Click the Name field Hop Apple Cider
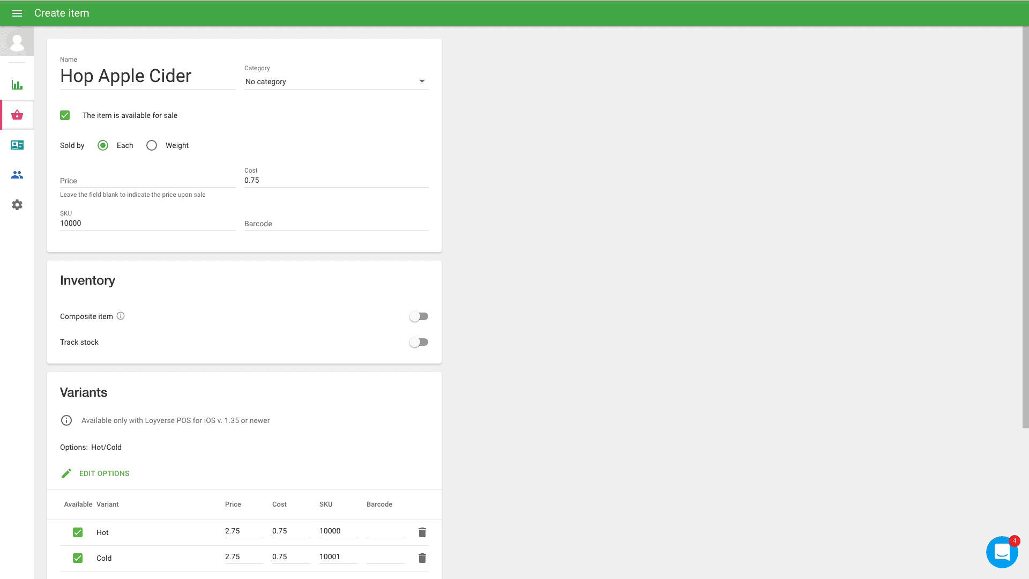This screenshot has width=1029, height=579. pos(148,76)
